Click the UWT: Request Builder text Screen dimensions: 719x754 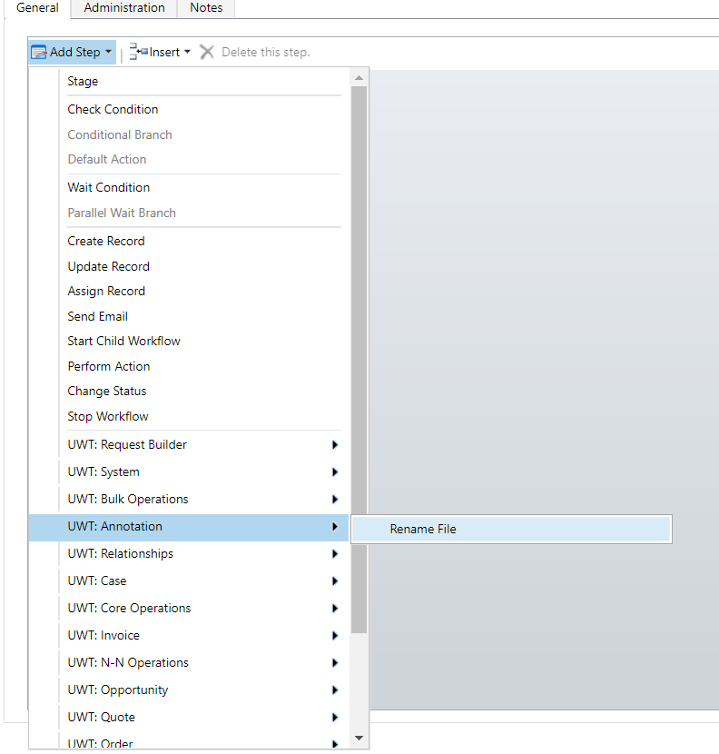point(127,445)
